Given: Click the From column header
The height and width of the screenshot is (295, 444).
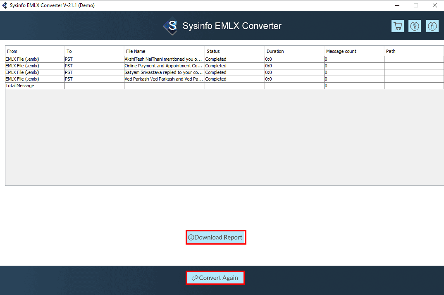Looking at the screenshot, I should (35, 51).
